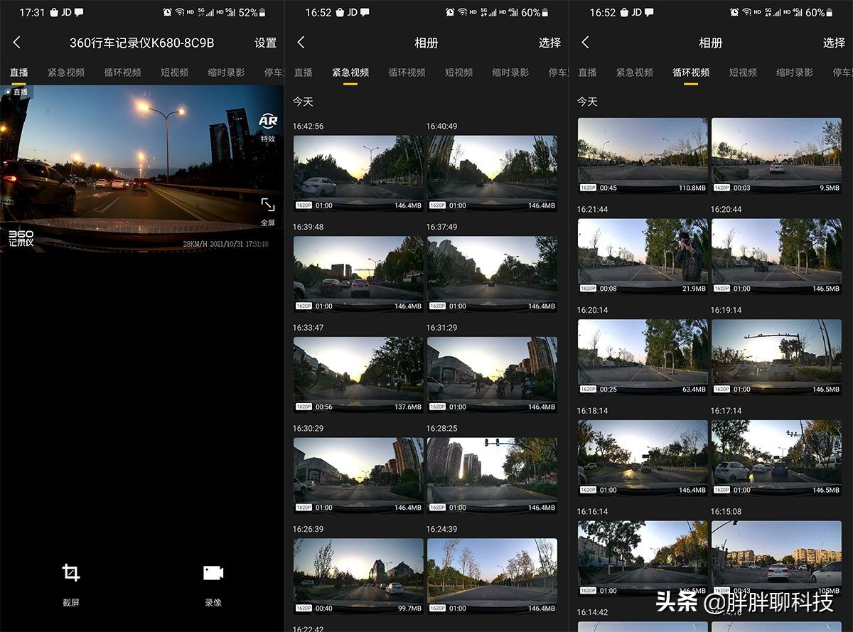
Task: Open 紧急视频 tab from the 循环视频 album screen
Action: click(x=635, y=73)
